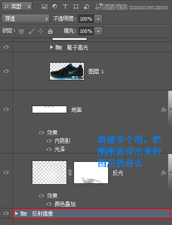Hide the 地面 layer
Viewport: 172px width, 225px height.
tap(6, 109)
